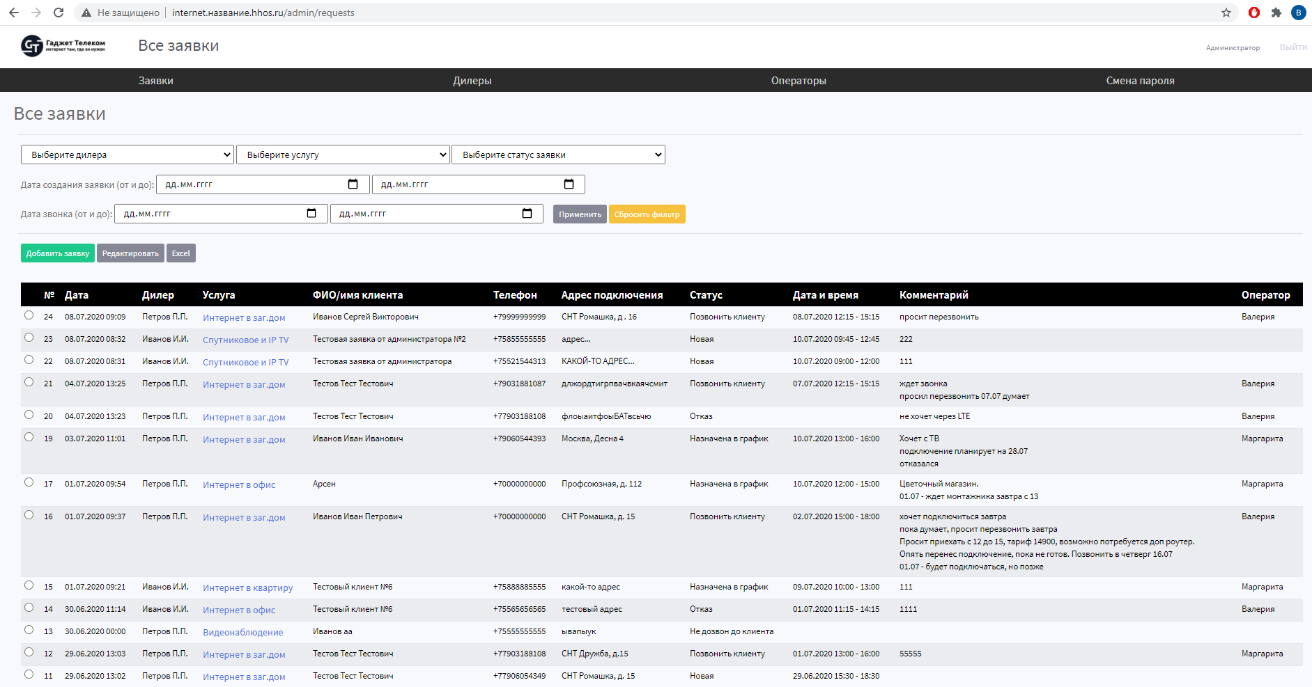Click the browser address bar URL

point(263,13)
